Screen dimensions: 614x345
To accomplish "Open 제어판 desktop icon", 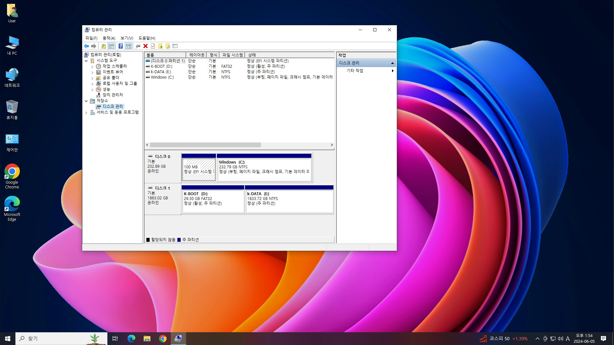I will [12, 142].
